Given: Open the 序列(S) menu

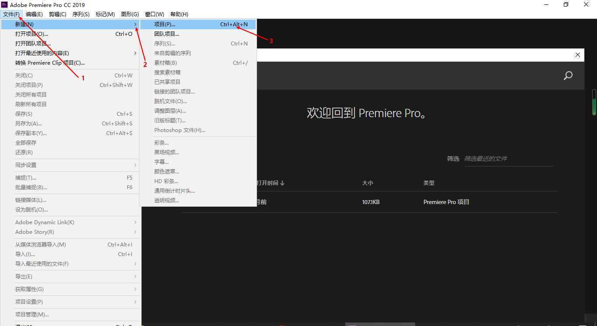Looking at the screenshot, I should click(x=81, y=14).
